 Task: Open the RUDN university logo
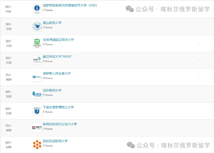point(37,77)
